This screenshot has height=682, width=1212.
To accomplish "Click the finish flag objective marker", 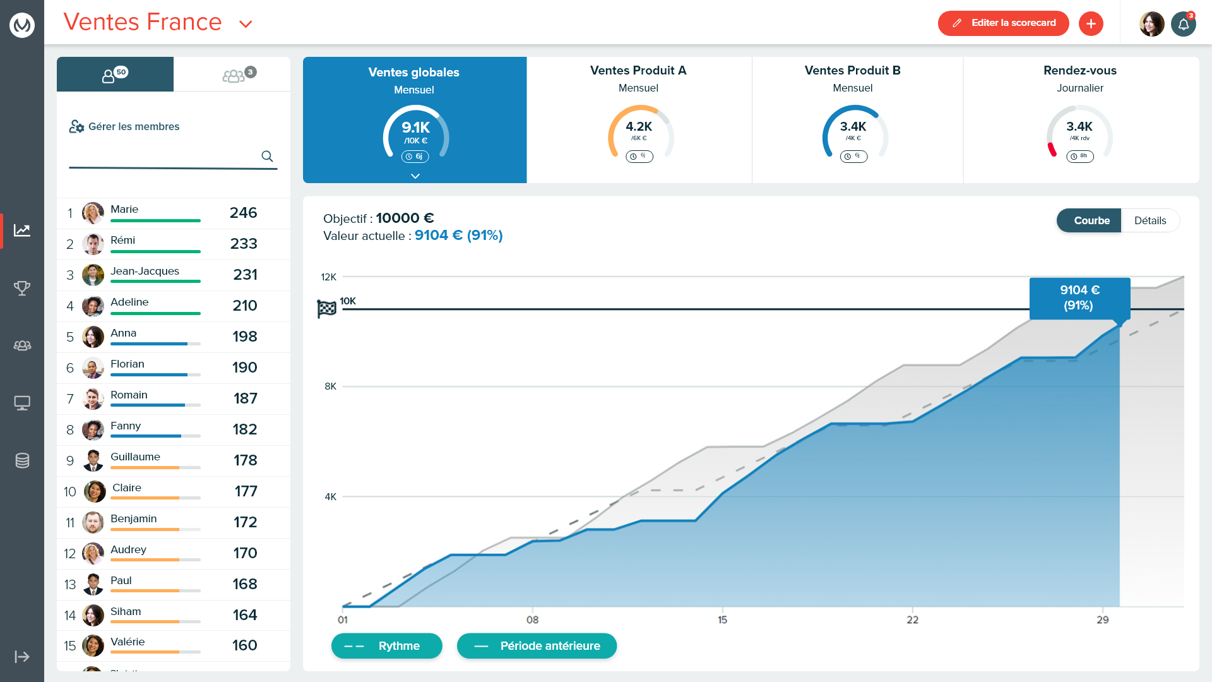I will (326, 308).
